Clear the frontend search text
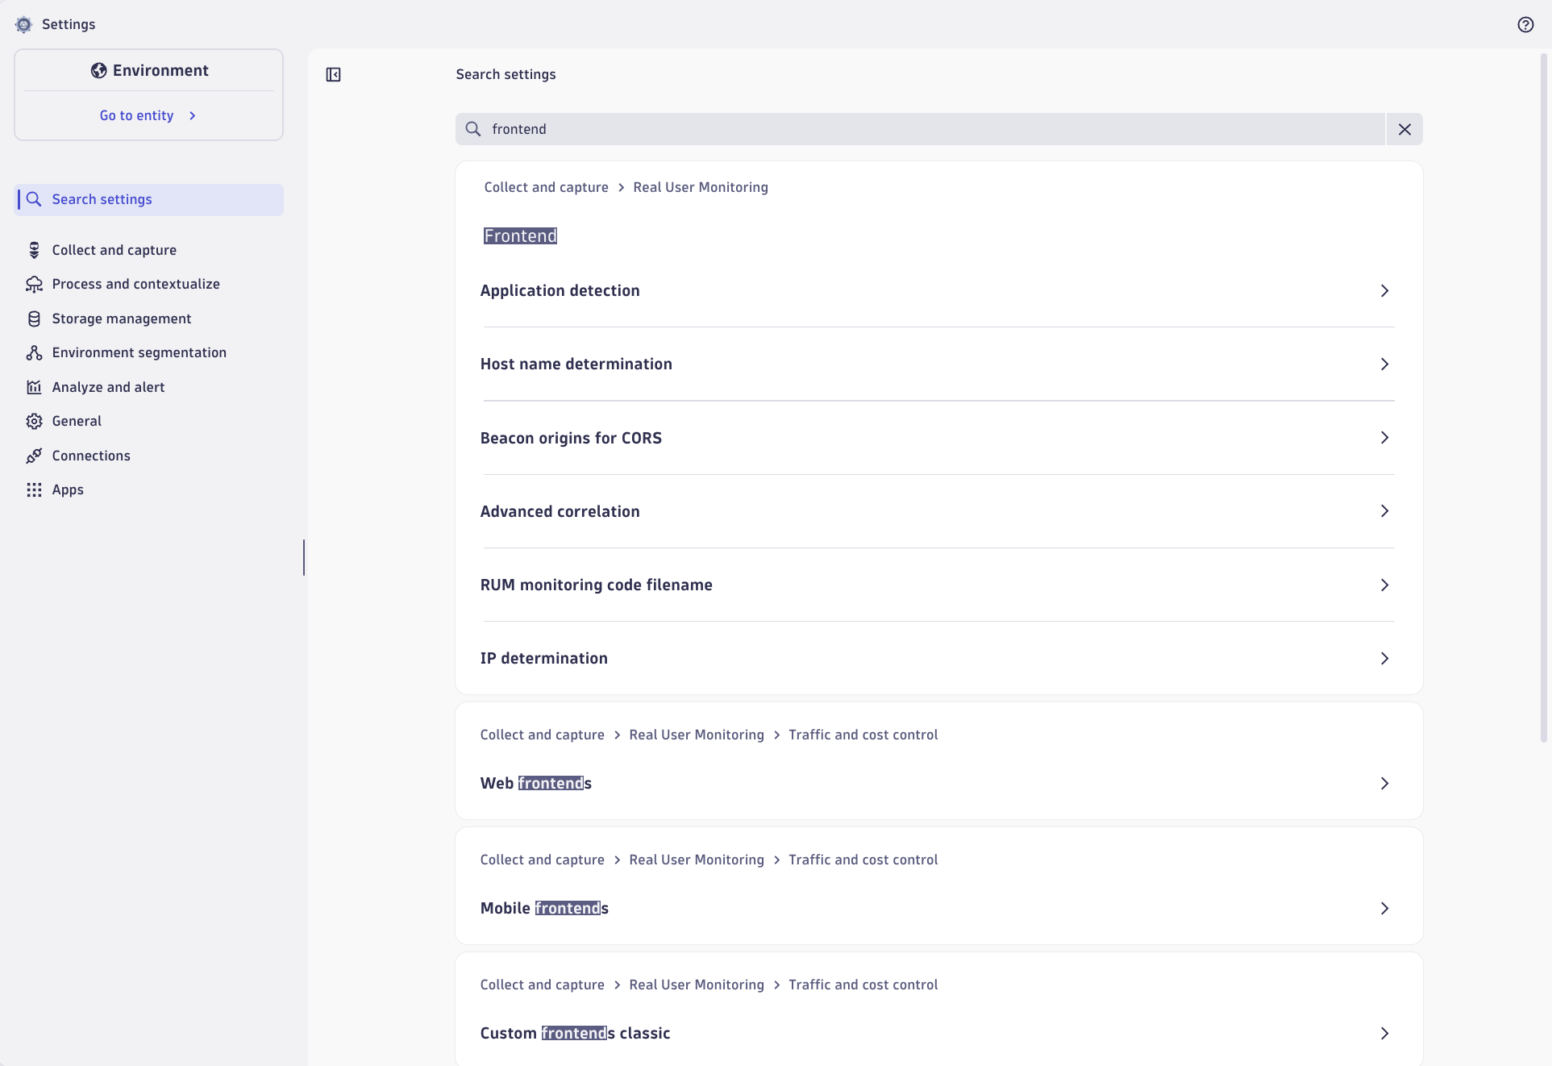This screenshot has height=1066, width=1552. point(1404,129)
